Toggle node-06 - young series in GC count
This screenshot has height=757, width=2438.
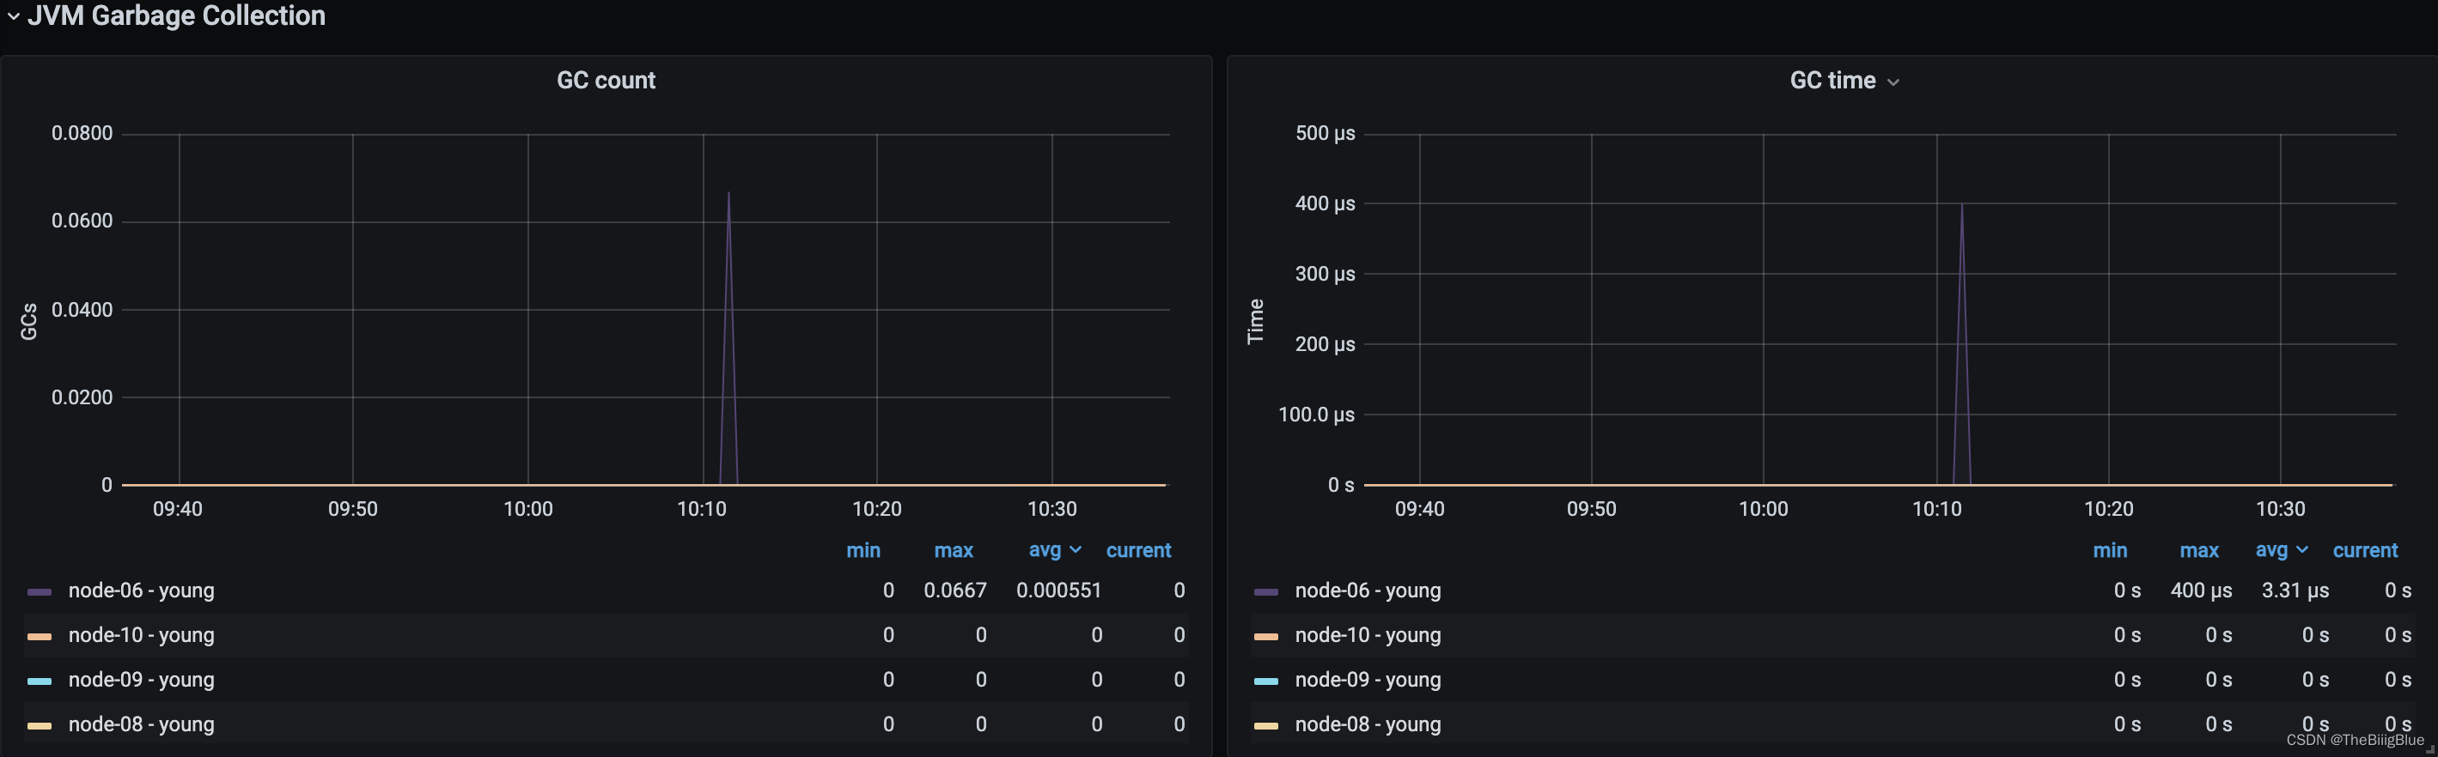(x=141, y=590)
